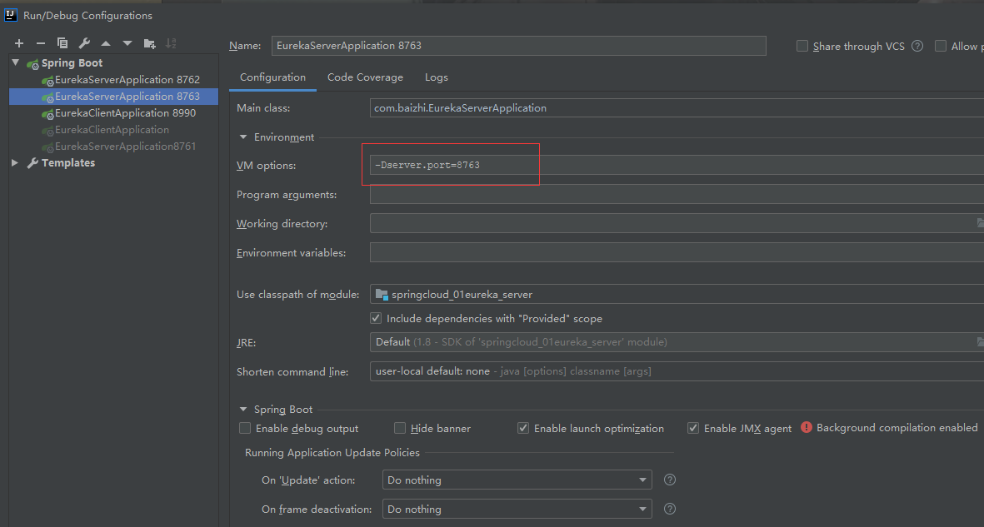The image size is (984, 527).
Task: Create new folder in configurations toolbar
Action: point(149,43)
